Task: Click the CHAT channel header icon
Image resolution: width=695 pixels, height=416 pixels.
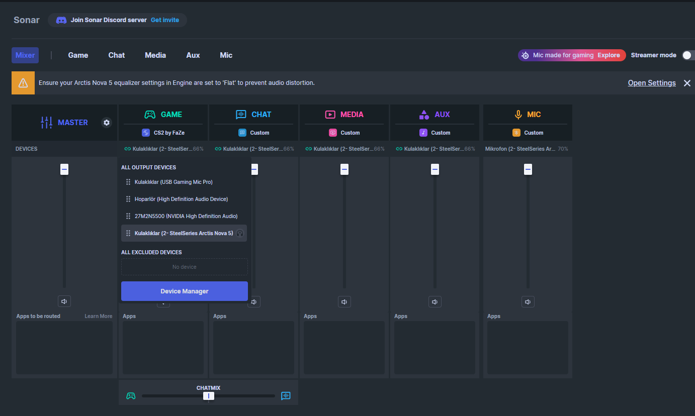Action: point(241,115)
